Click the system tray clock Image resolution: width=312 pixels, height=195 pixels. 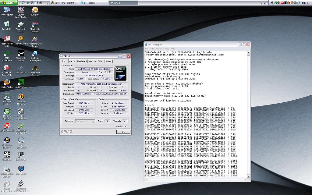[x=305, y=3]
